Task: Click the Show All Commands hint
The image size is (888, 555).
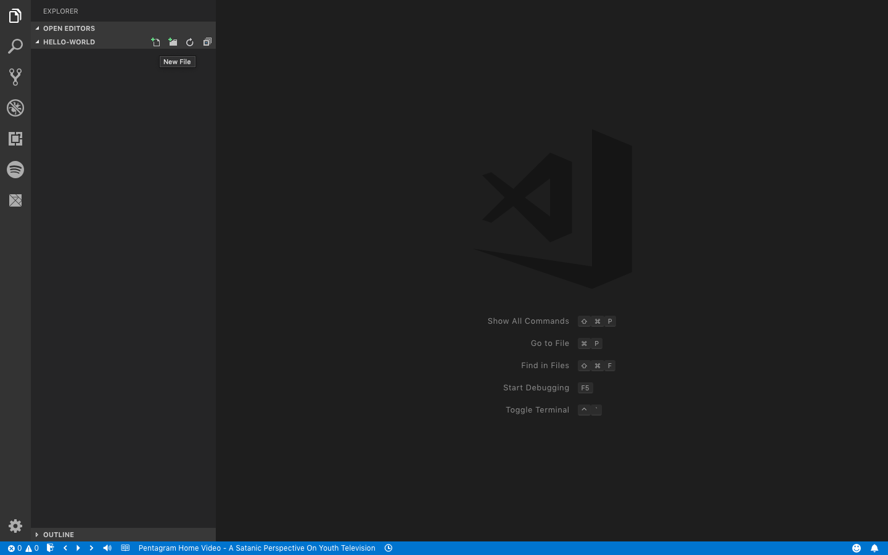Action: coord(528,321)
